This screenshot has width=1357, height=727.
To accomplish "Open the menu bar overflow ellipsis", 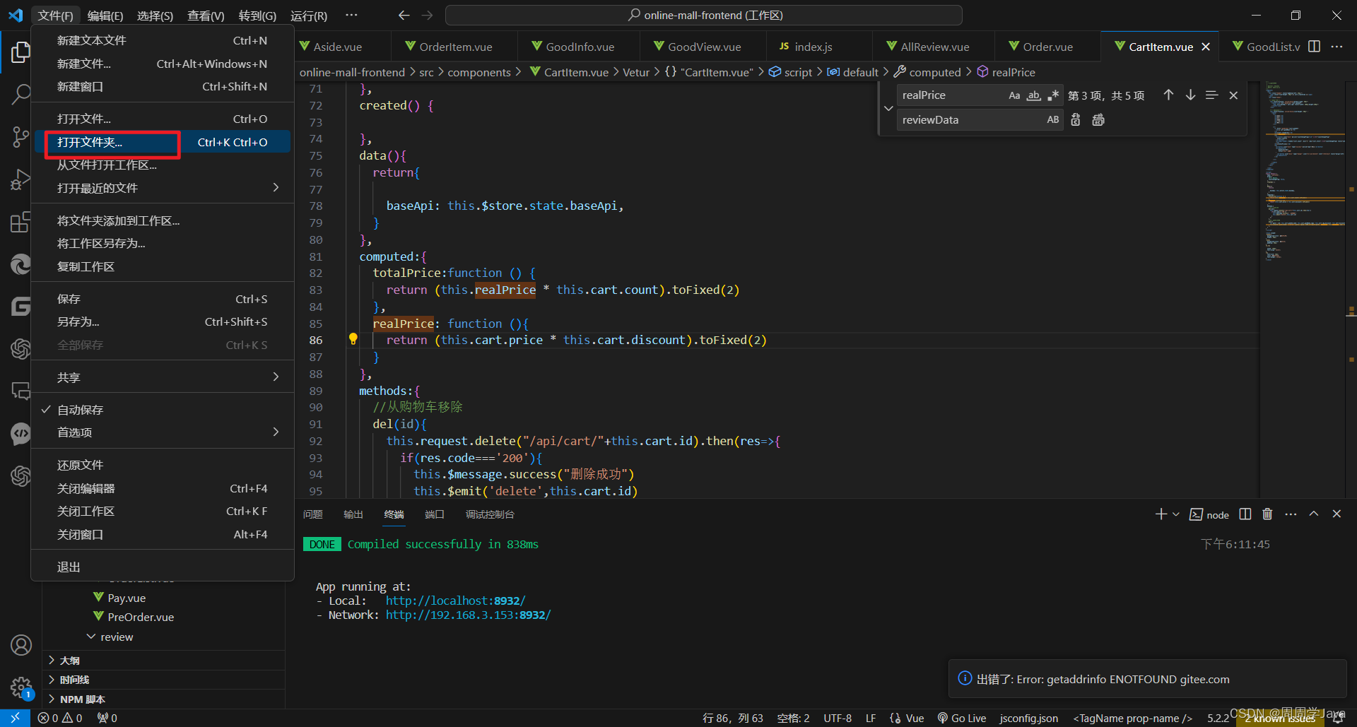I will click(x=351, y=15).
